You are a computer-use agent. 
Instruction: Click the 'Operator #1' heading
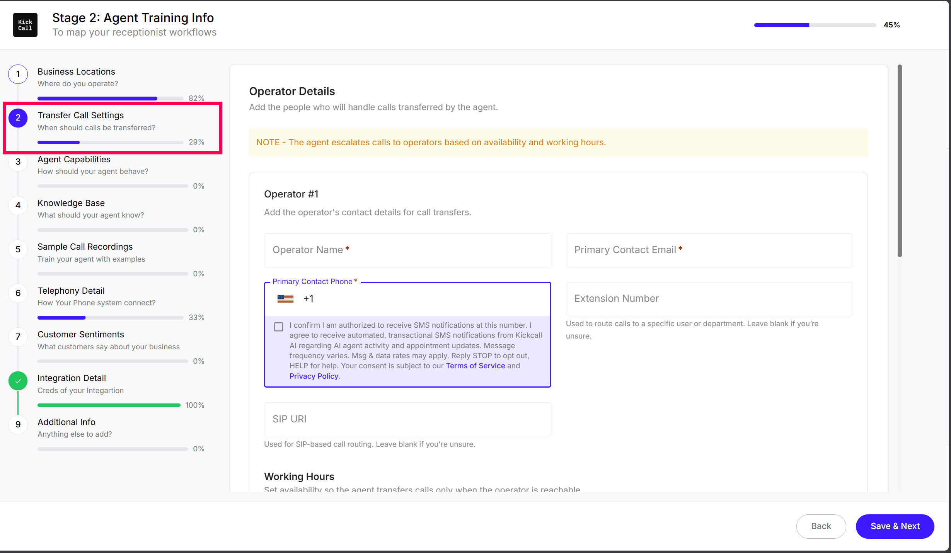pos(291,194)
